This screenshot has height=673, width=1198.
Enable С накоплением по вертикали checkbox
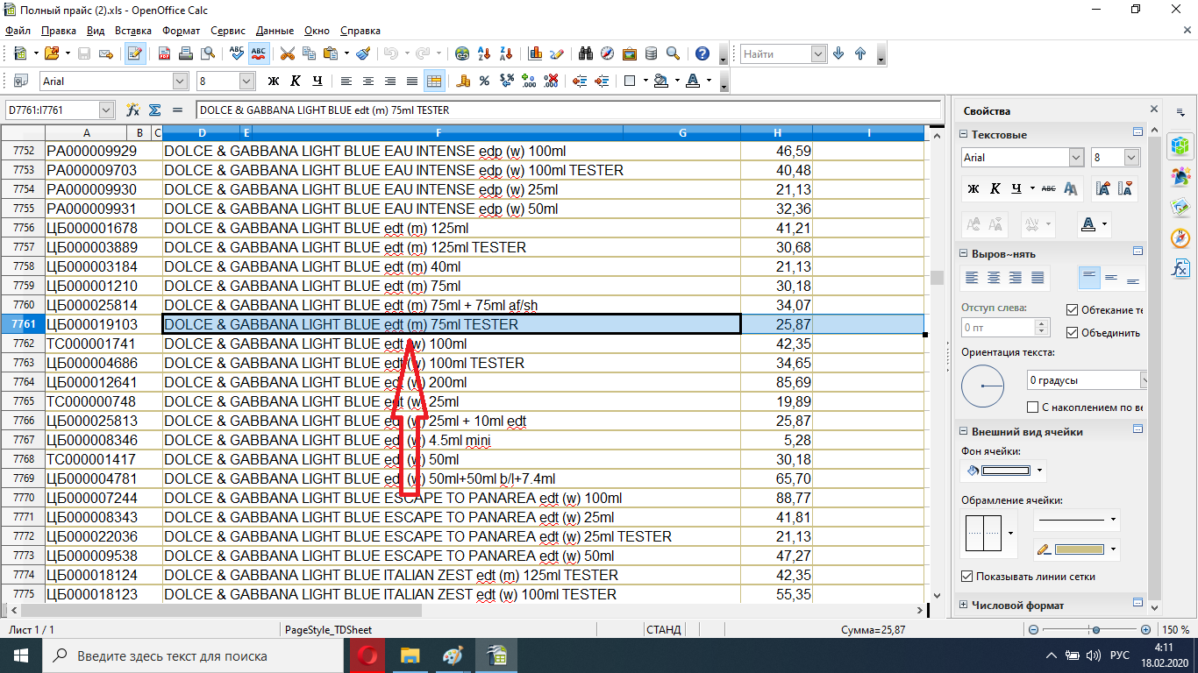[x=1032, y=407]
